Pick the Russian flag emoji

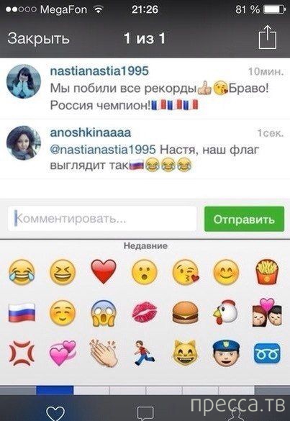pyautogui.click(x=22, y=313)
